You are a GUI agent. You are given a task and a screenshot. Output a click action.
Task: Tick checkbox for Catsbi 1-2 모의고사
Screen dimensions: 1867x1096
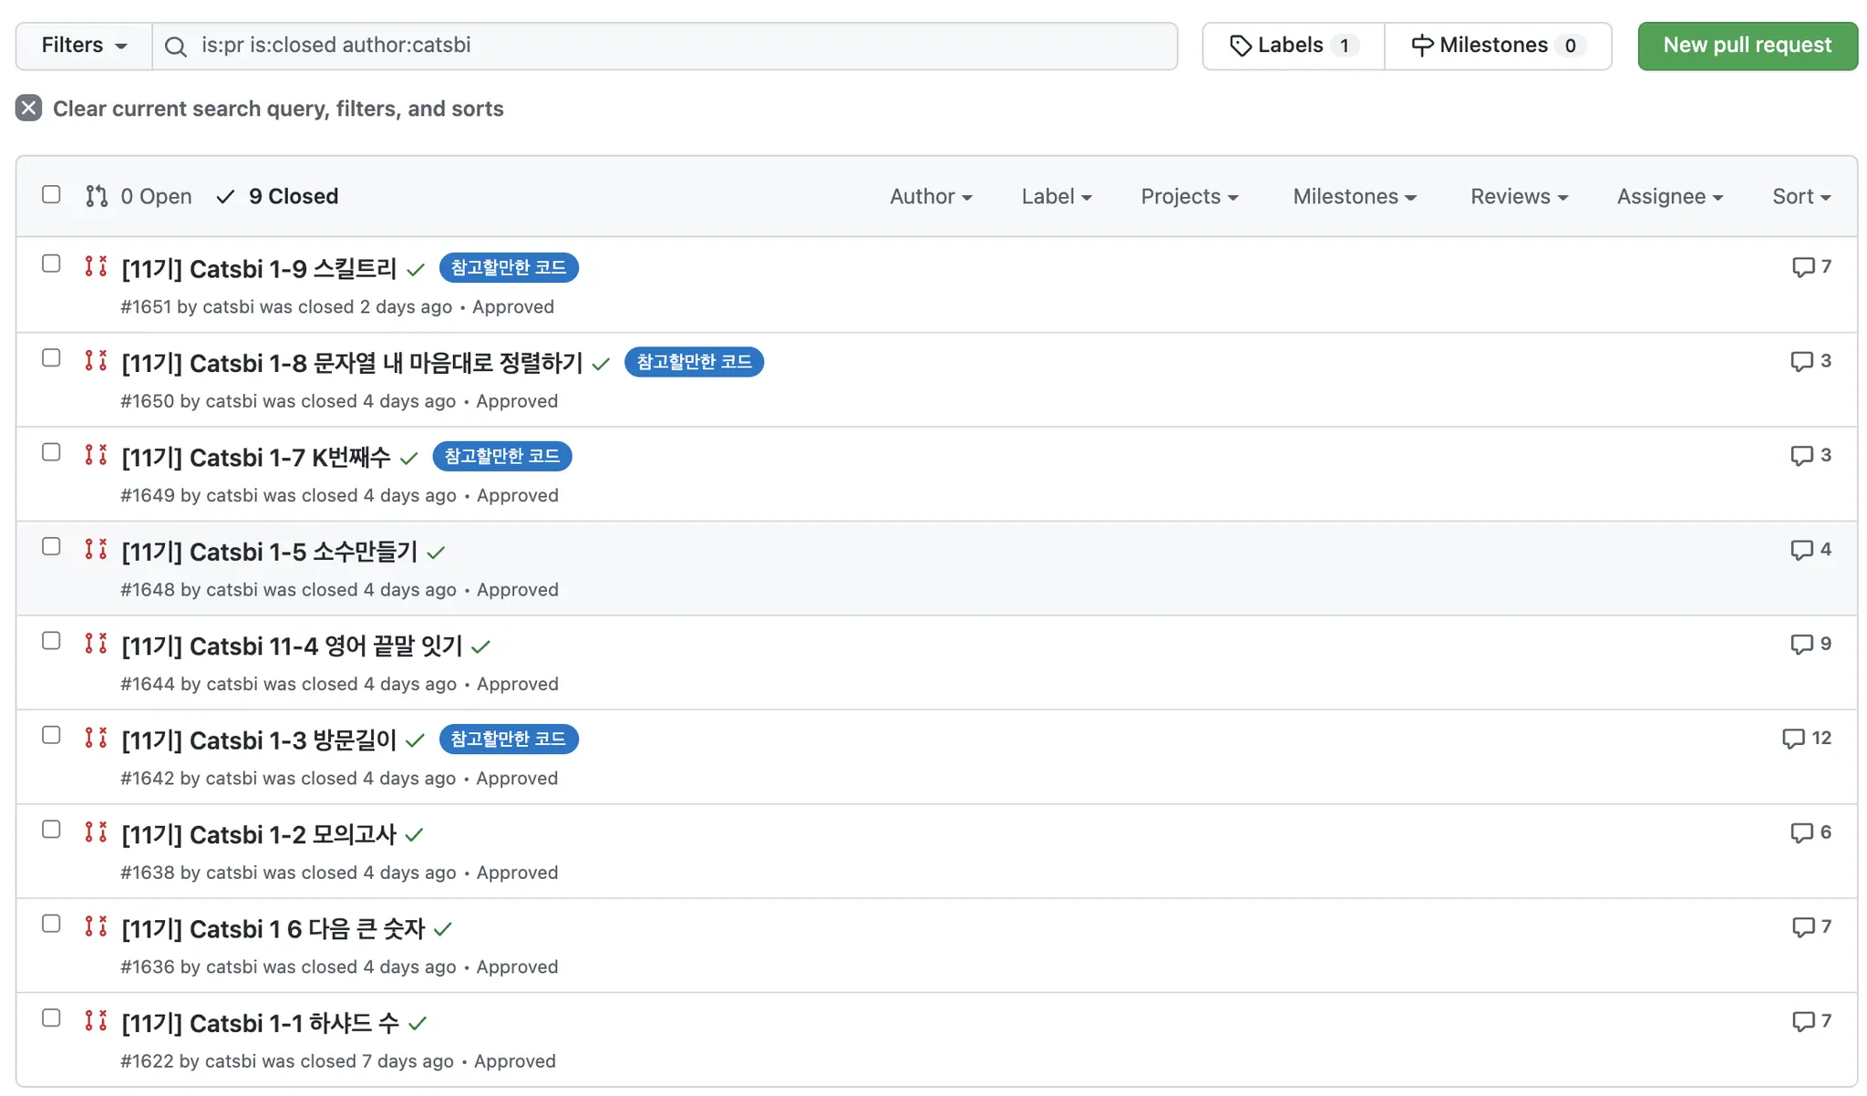coord(51,830)
